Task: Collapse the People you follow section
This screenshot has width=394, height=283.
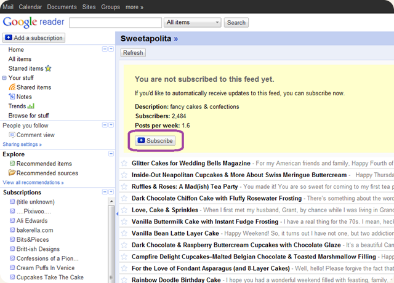Action: point(105,125)
